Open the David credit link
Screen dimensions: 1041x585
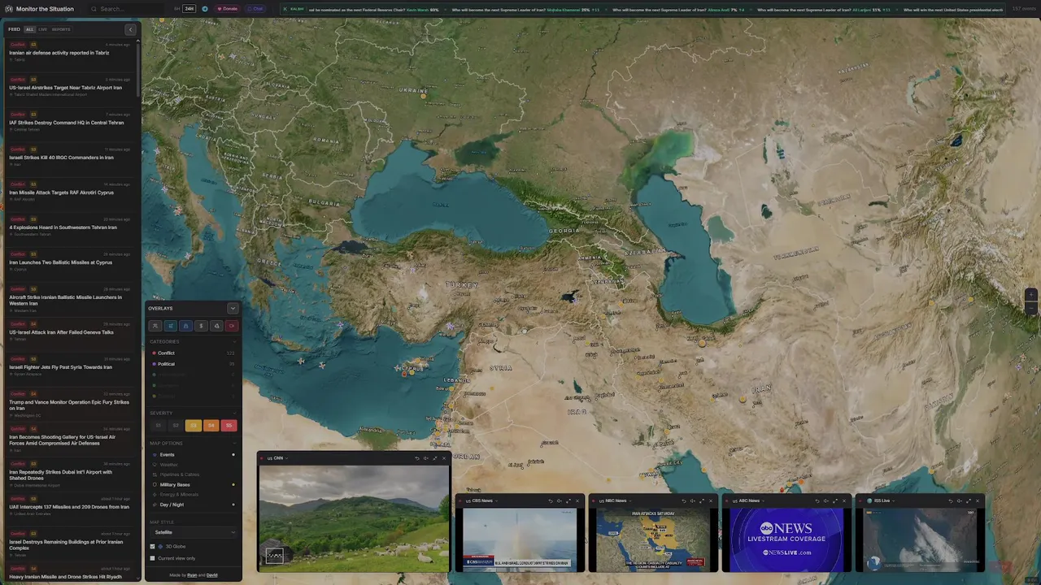(x=211, y=575)
